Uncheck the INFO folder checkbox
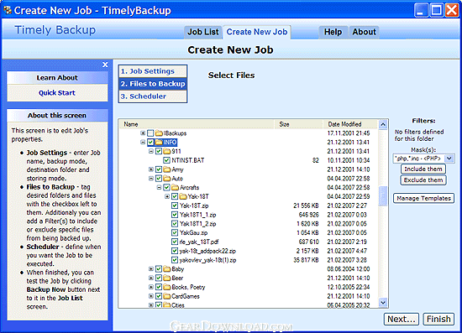Screen dimensions: 462x333 (150, 143)
